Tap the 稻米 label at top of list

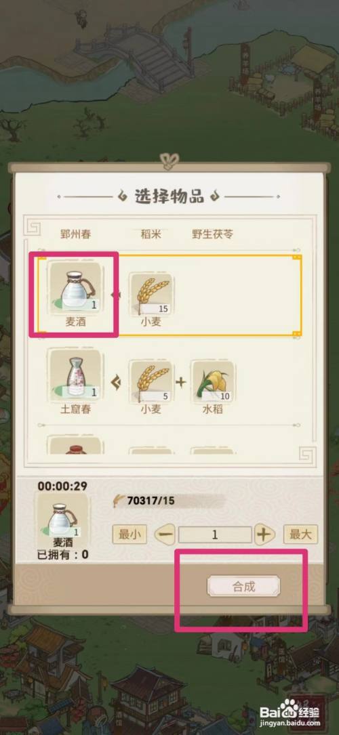click(151, 234)
